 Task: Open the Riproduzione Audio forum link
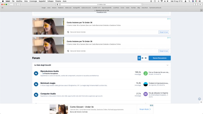49,71
